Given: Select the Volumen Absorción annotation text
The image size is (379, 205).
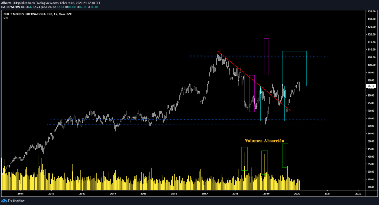Looking at the screenshot, I should click(265, 141).
